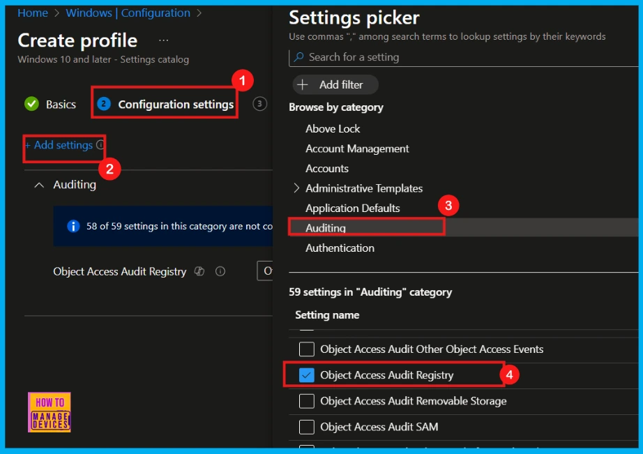This screenshot has width=643, height=454.
Task: Click the Setting name column header
Action: pos(327,315)
